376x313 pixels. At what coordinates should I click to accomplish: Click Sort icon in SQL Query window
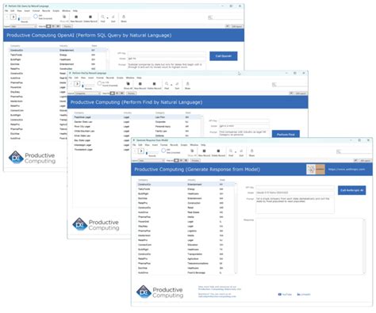pyautogui.click(x=113, y=17)
